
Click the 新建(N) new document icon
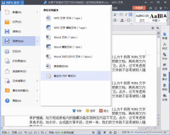tap(7, 12)
